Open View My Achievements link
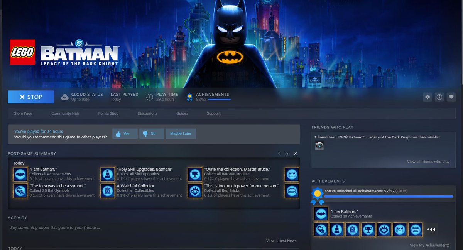Screen dimensions: 463x250 [429, 245]
